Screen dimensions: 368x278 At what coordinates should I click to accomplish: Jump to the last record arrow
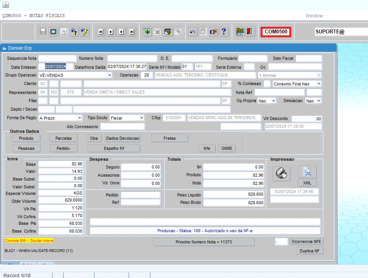click(x=132, y=32)
